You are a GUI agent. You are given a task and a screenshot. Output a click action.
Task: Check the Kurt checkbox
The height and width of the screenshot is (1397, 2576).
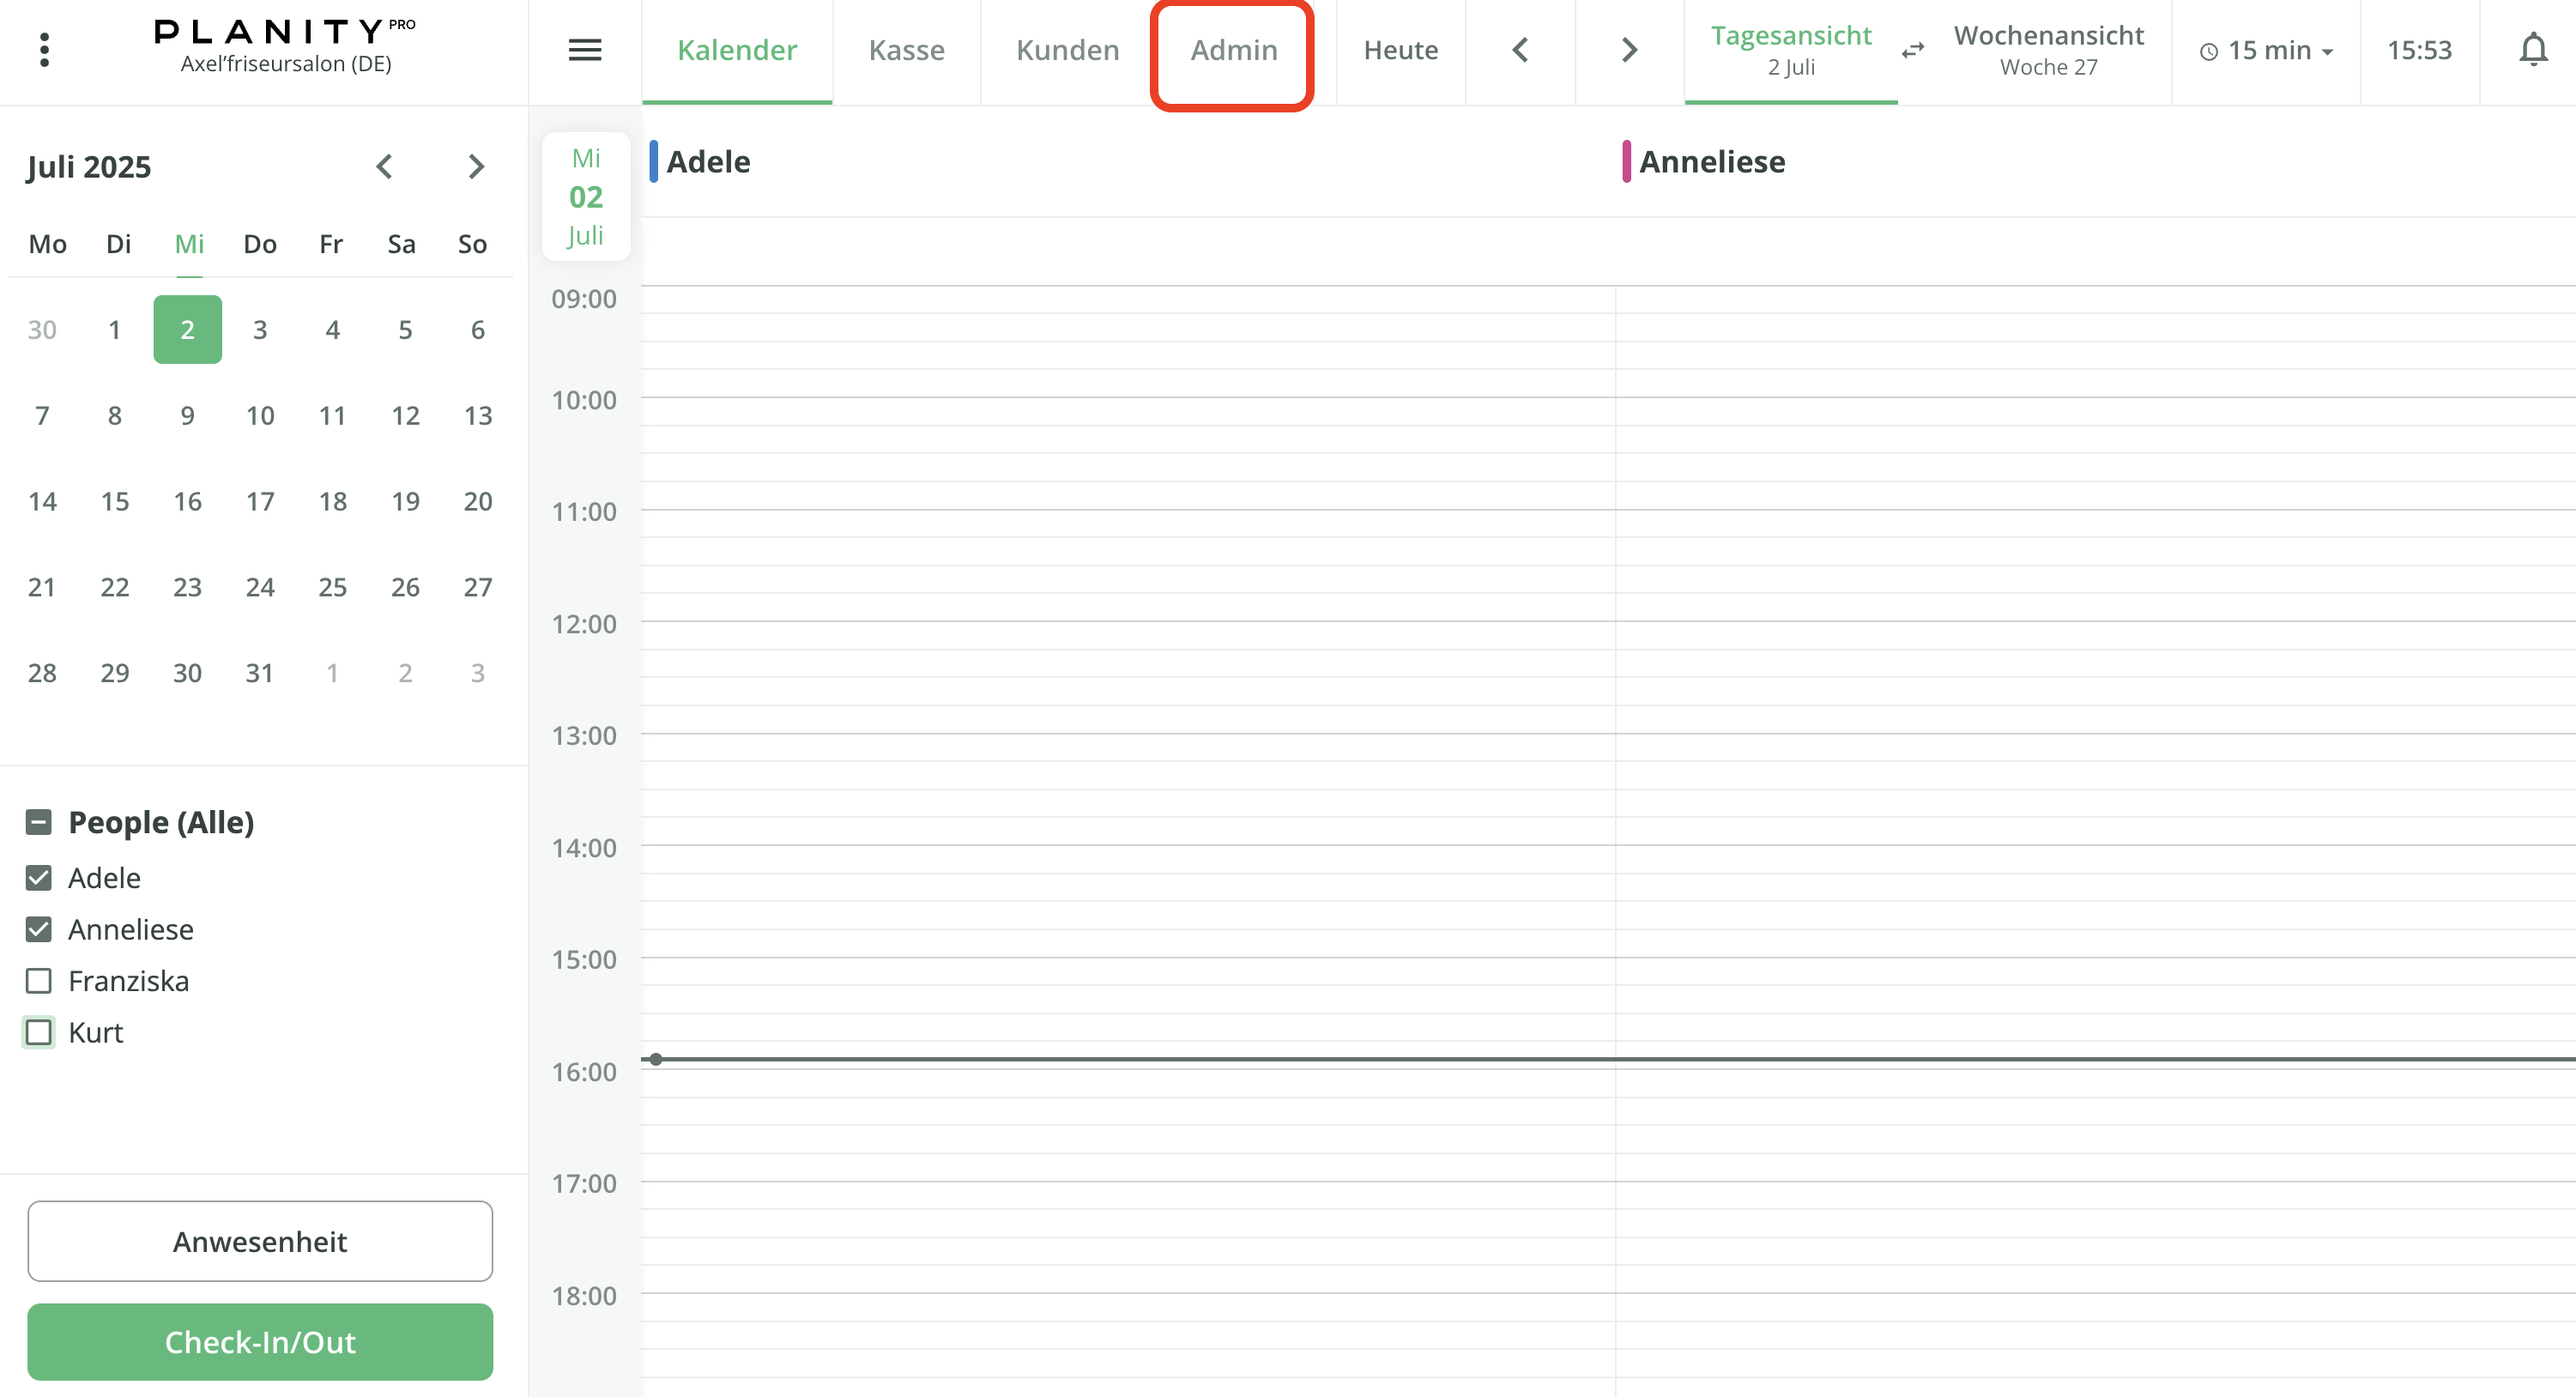click(39, 1032)
